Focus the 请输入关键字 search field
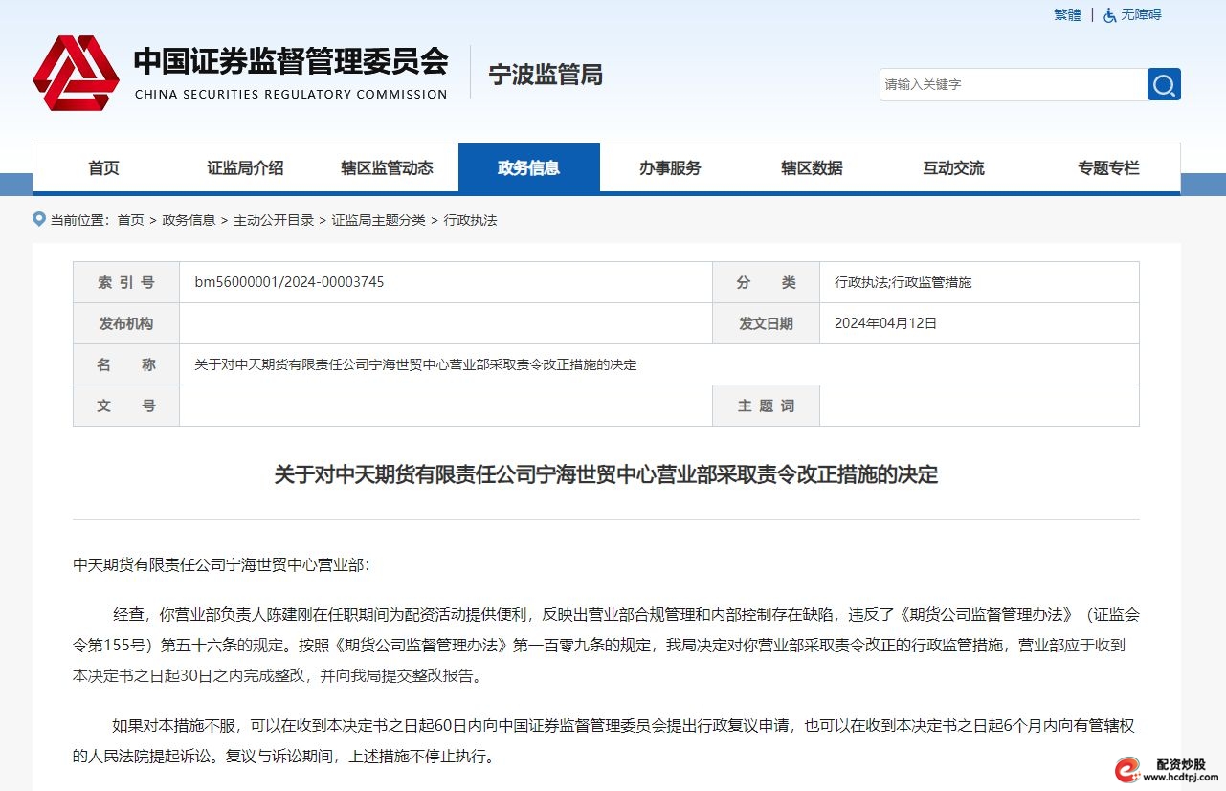The height and width of the screenshot is (791, 1226). point(1014,84)
